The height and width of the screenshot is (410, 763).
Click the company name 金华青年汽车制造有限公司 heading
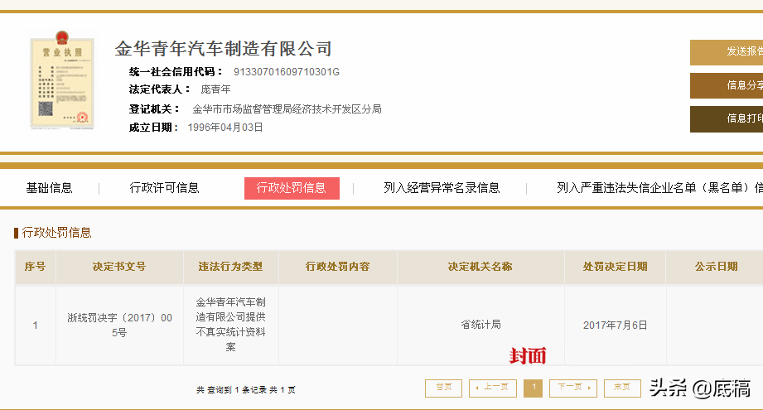224,49
